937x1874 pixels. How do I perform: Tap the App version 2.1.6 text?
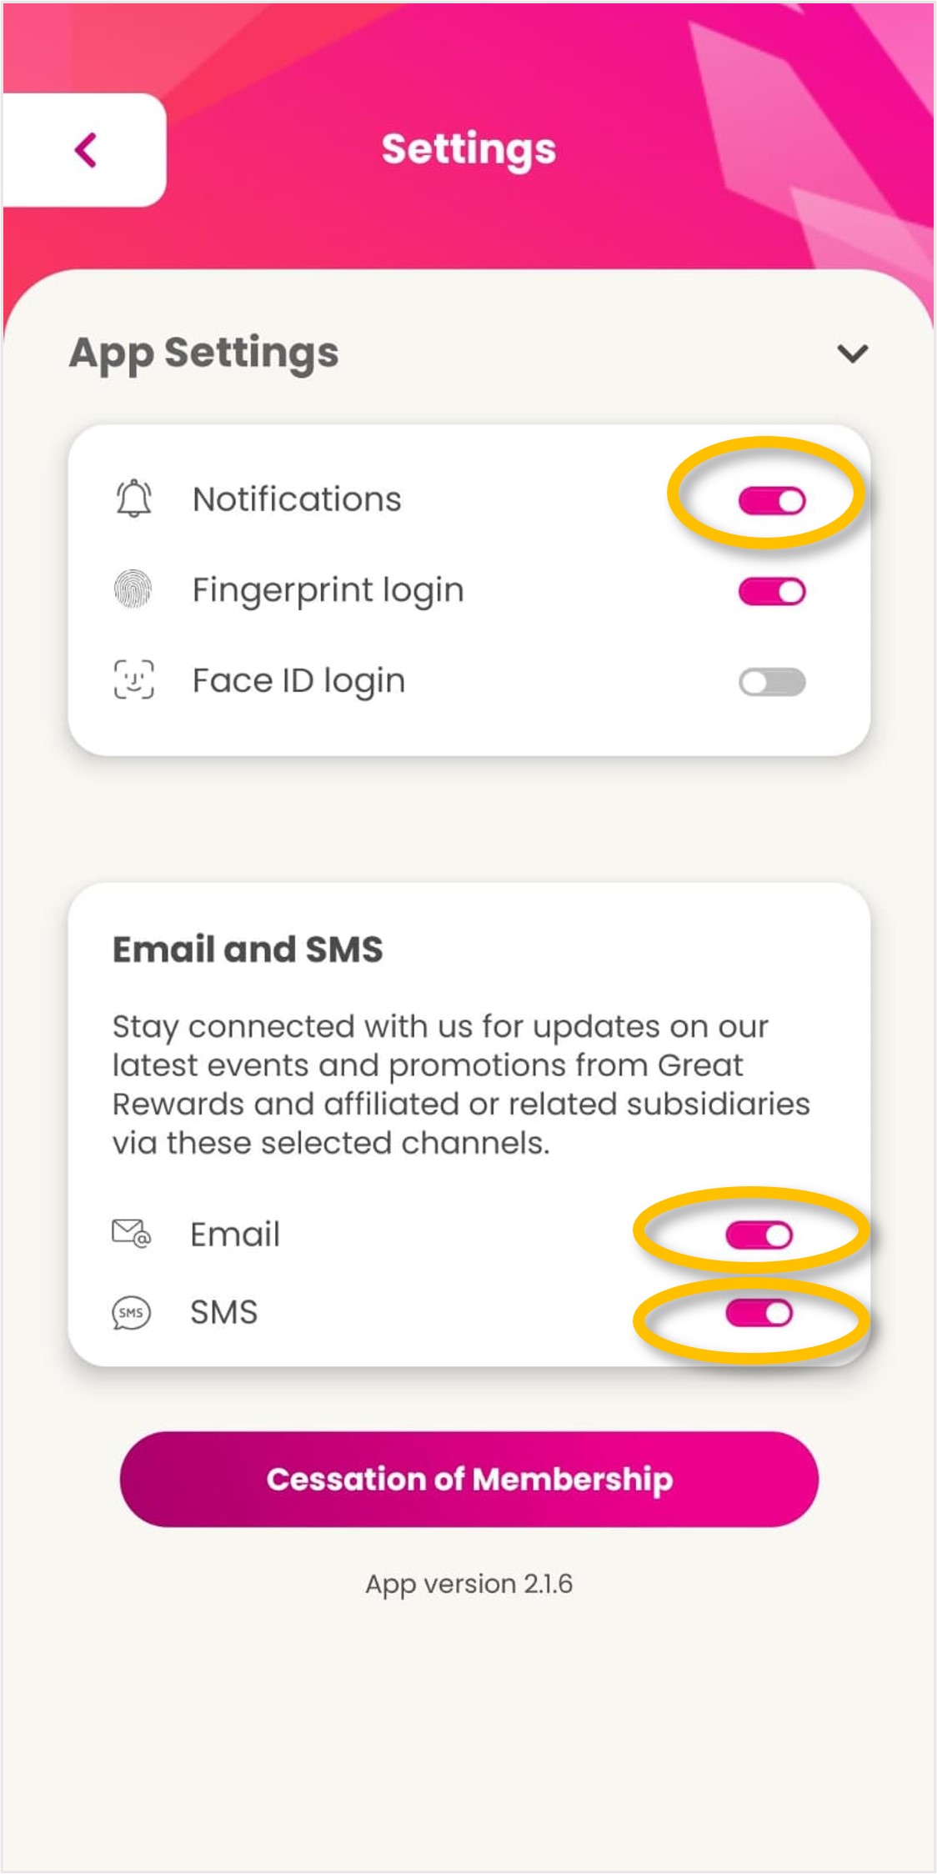coord(468,1583)
